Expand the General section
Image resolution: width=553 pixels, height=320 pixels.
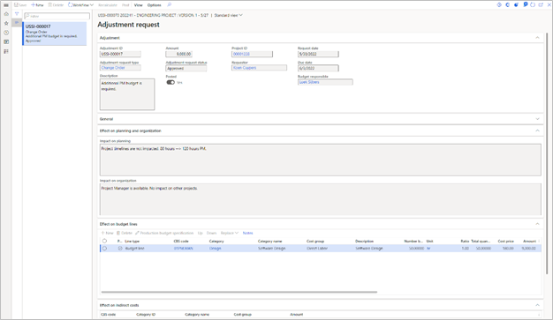point(537,119)
